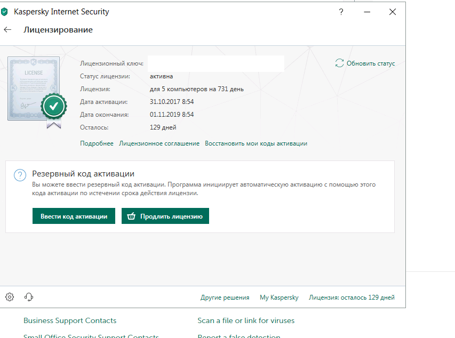
Task: Open the Подробнее link
Action: pos(97,143)
